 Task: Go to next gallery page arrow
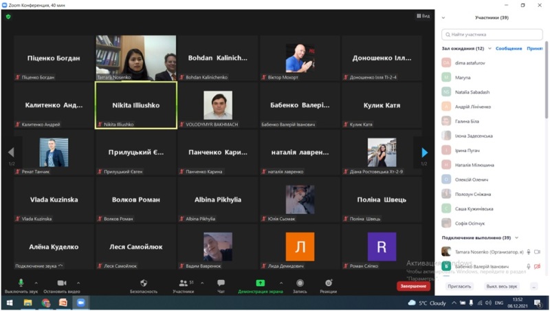pyautogui.click(x=424, y=152)
